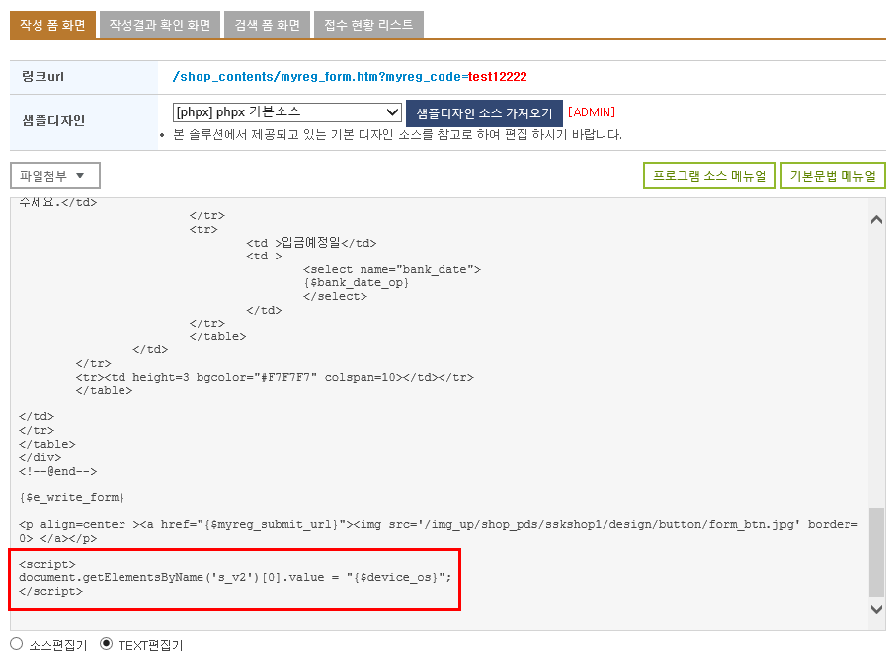
Task: Click the red [ADMIN] link
Action: (592, 111)
